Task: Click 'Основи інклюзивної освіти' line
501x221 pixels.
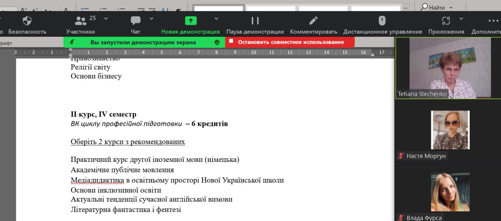Action: tap(116, 190)
